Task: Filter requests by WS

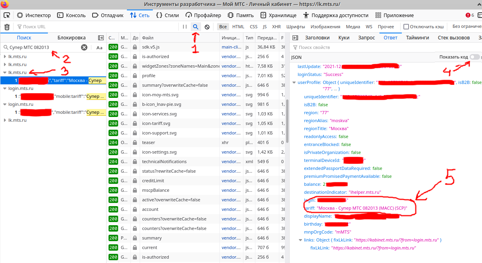Action: click(369, 27)
